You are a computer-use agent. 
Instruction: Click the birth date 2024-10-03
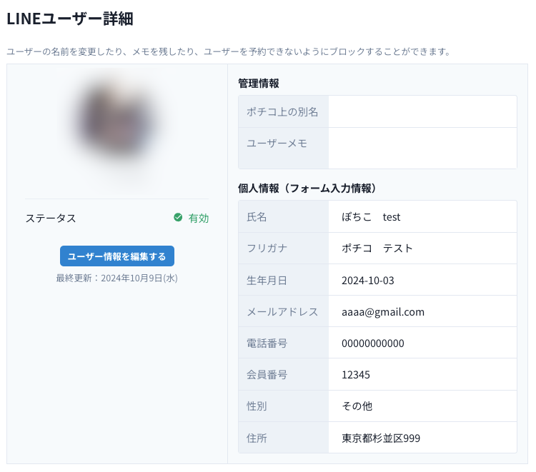pyautogui.click(x=367, y=280)
